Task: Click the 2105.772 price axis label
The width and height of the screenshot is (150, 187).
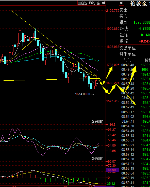Action: click(x=112, y=11)
